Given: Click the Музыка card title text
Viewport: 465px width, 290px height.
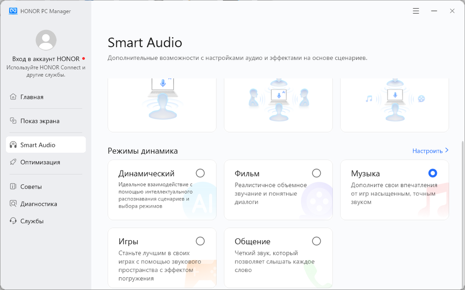Looking at the screenshot, I should click(x=365, y=174).
